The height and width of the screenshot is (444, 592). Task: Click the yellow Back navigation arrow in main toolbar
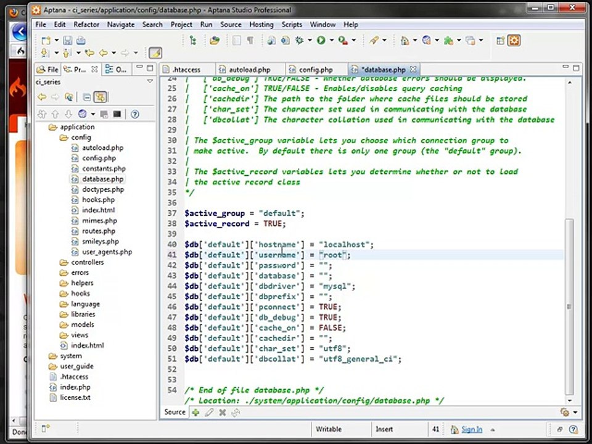(x=103, y=53)
